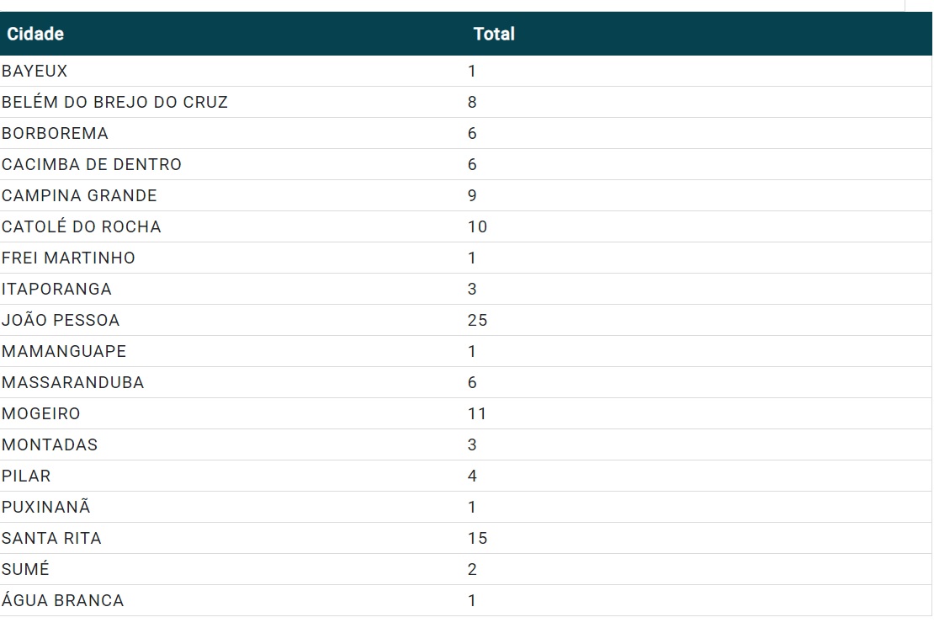The height and width of the screenshot is (628, 934).
Task: Click the Cidade column header
Action: (35, 35)
